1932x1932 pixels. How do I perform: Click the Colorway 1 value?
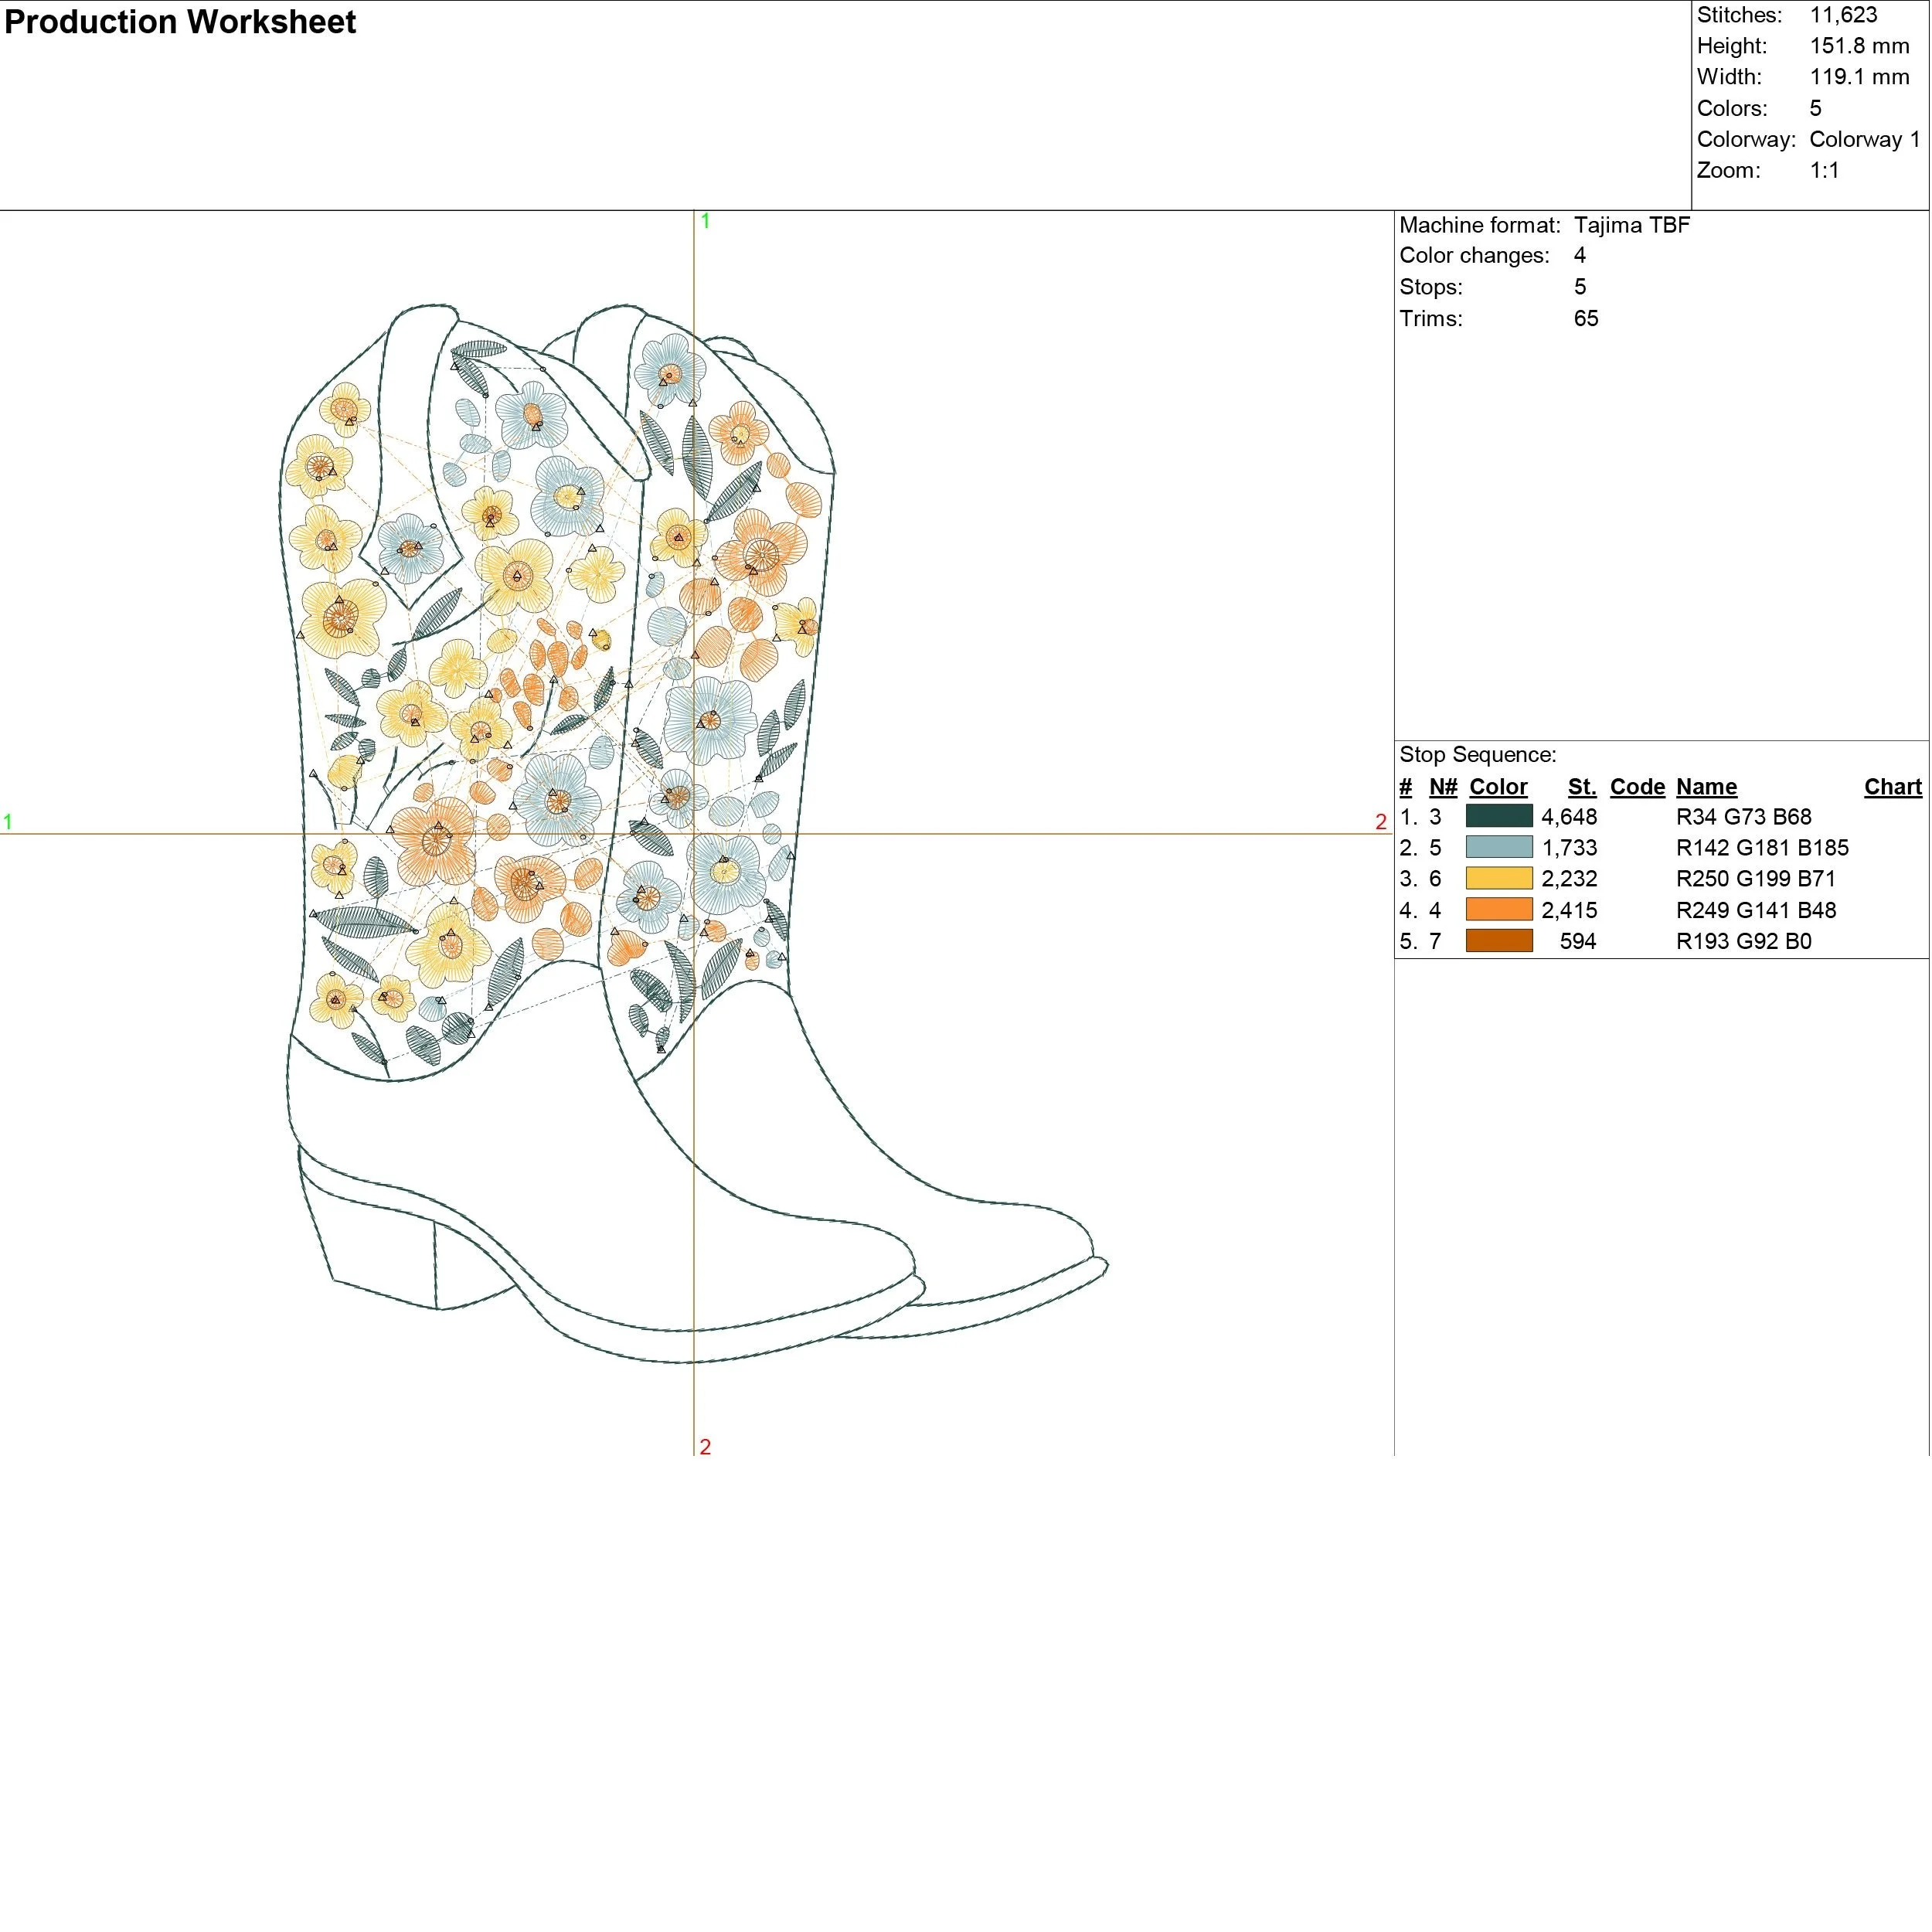[1864, 139]
